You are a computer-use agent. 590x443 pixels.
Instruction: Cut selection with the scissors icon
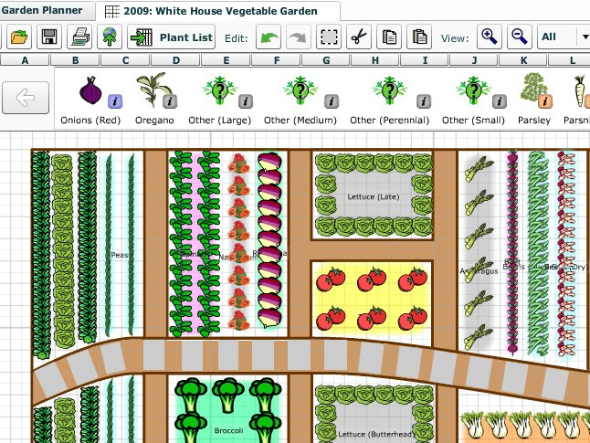[x=358, y=37]
